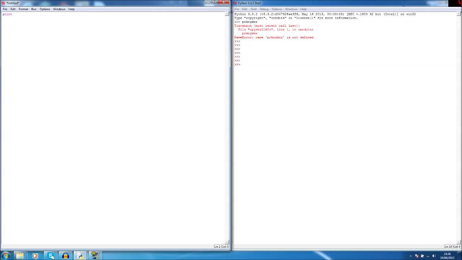
Task: Open Edit menu in Untitled editor
Action: point(13,9)
